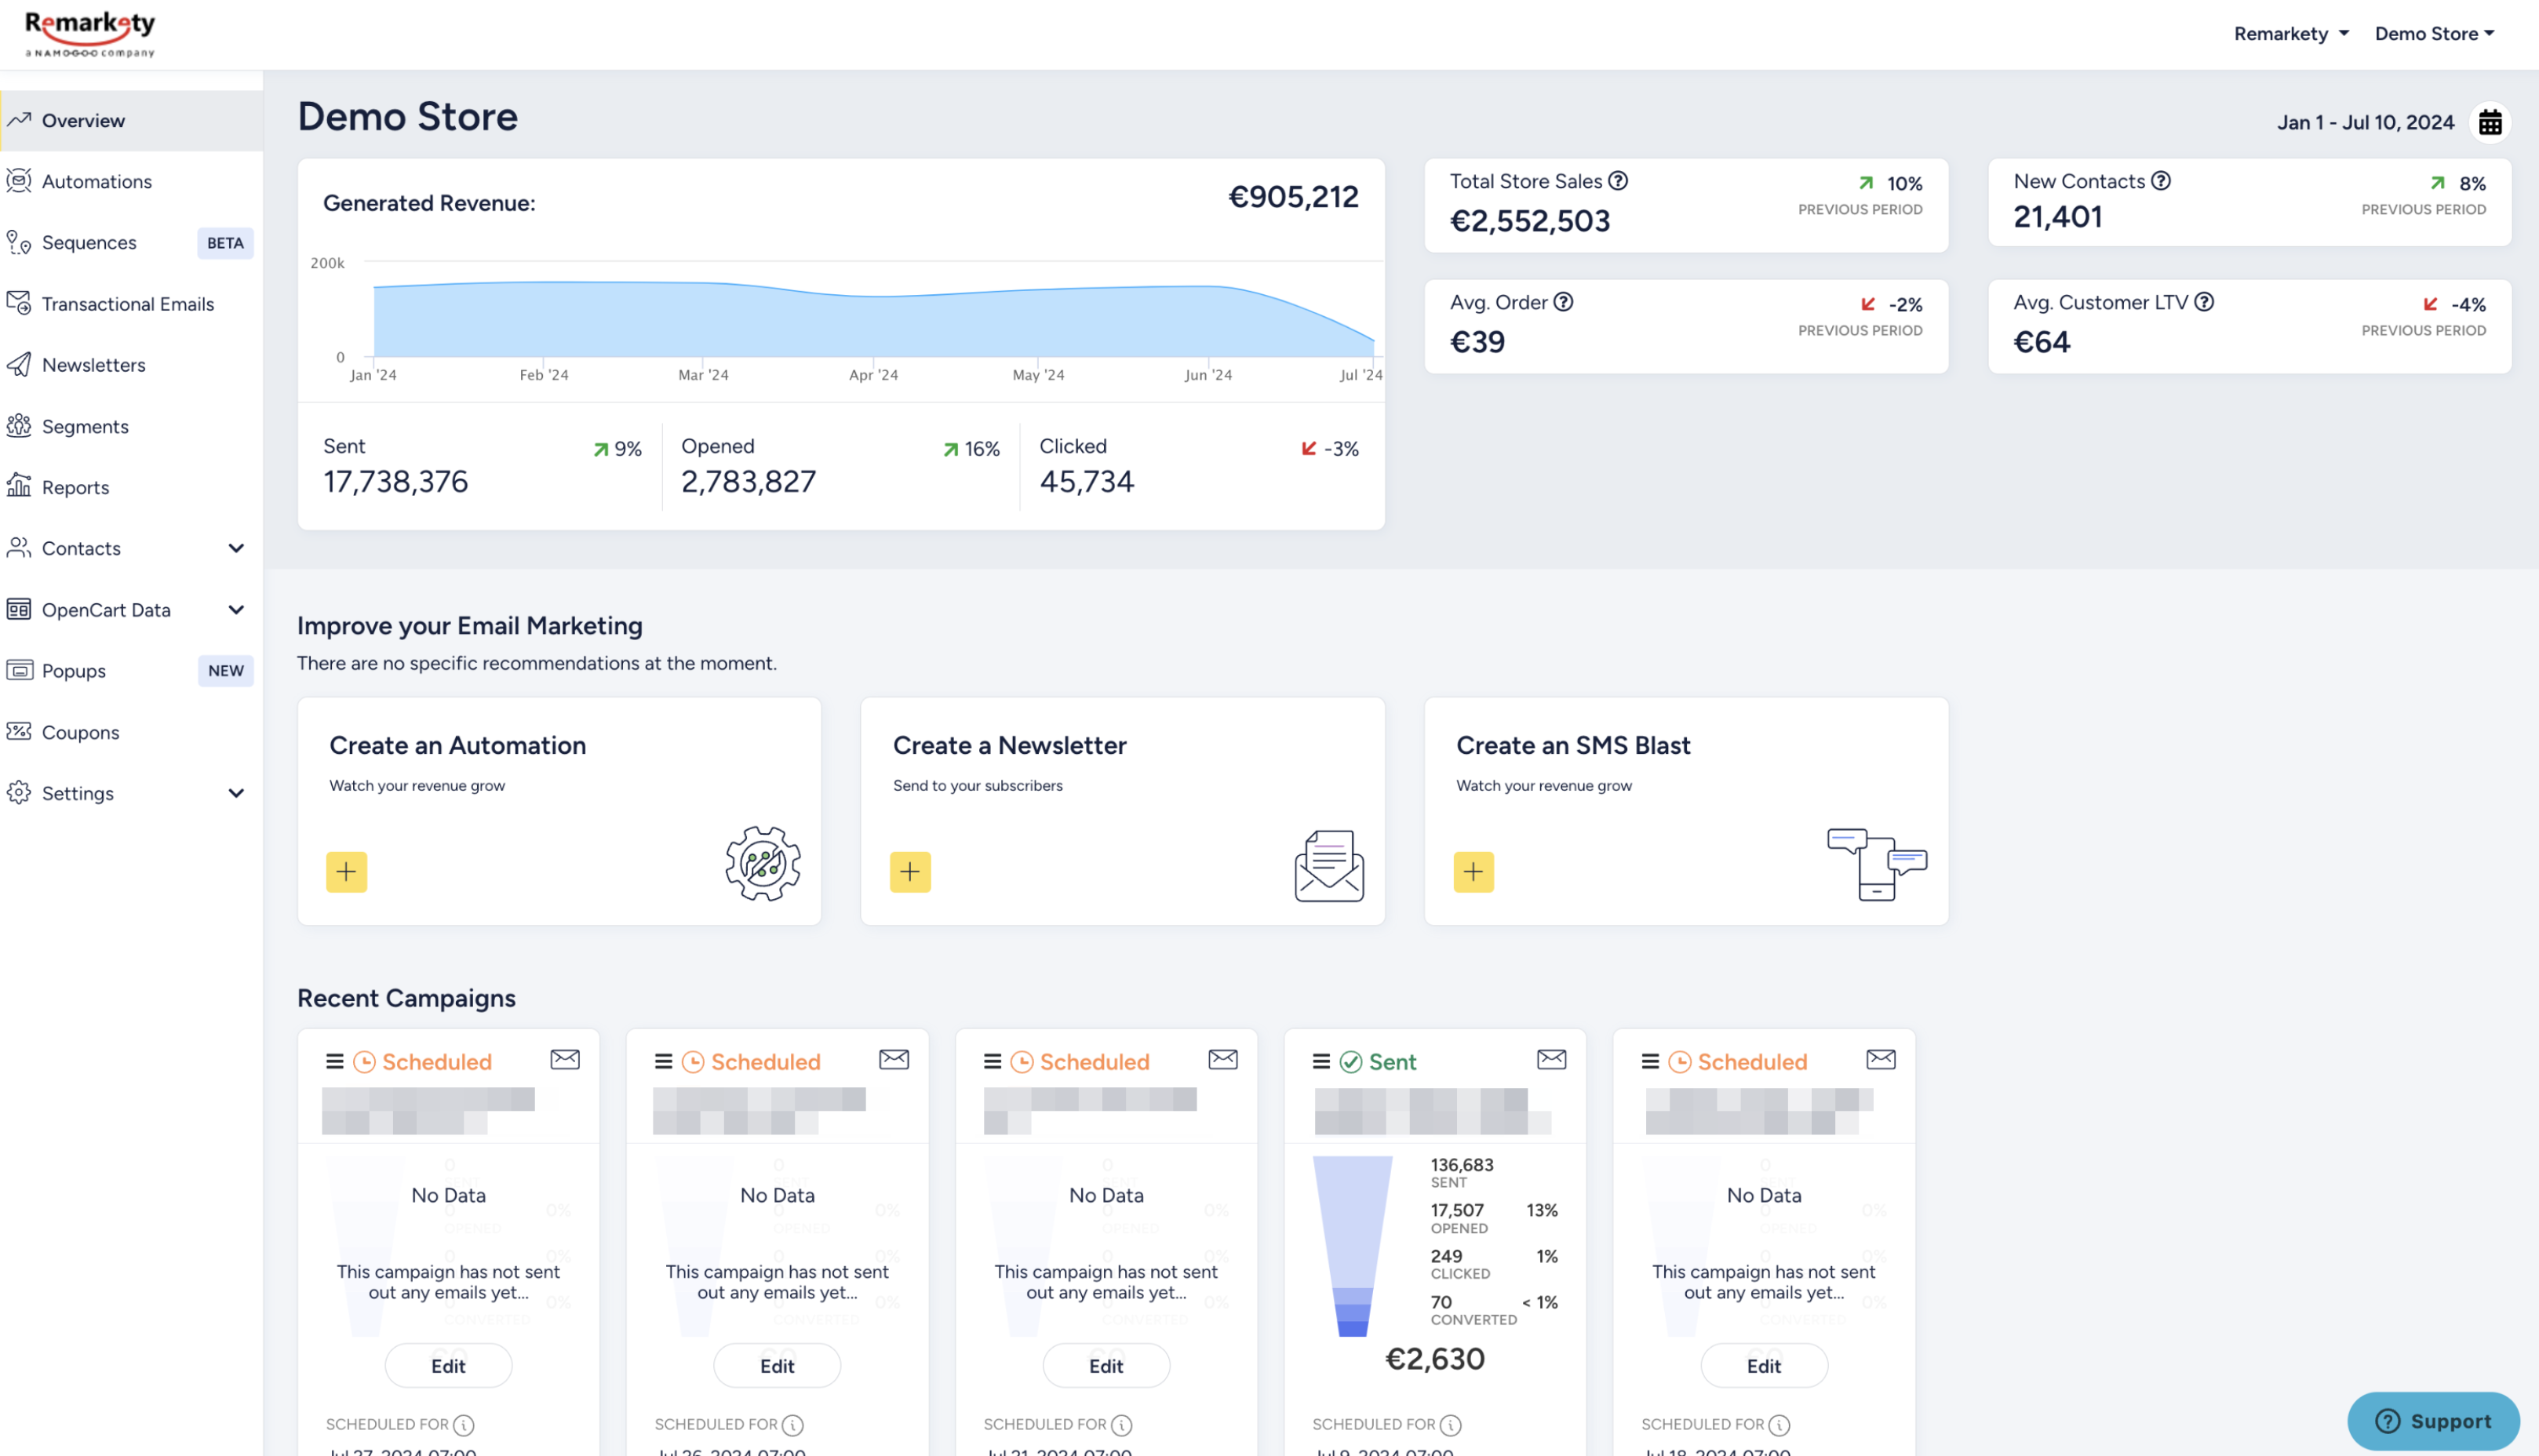The height and width of the screenshot is (1456, 2539).
Task: Click the envelope icon on the second Scheduled campaign
Action: 894,1060
